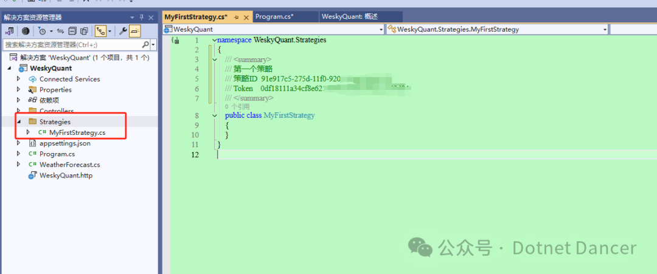Expand the 依赖项 dependencies node

click(x=18, y=100)
